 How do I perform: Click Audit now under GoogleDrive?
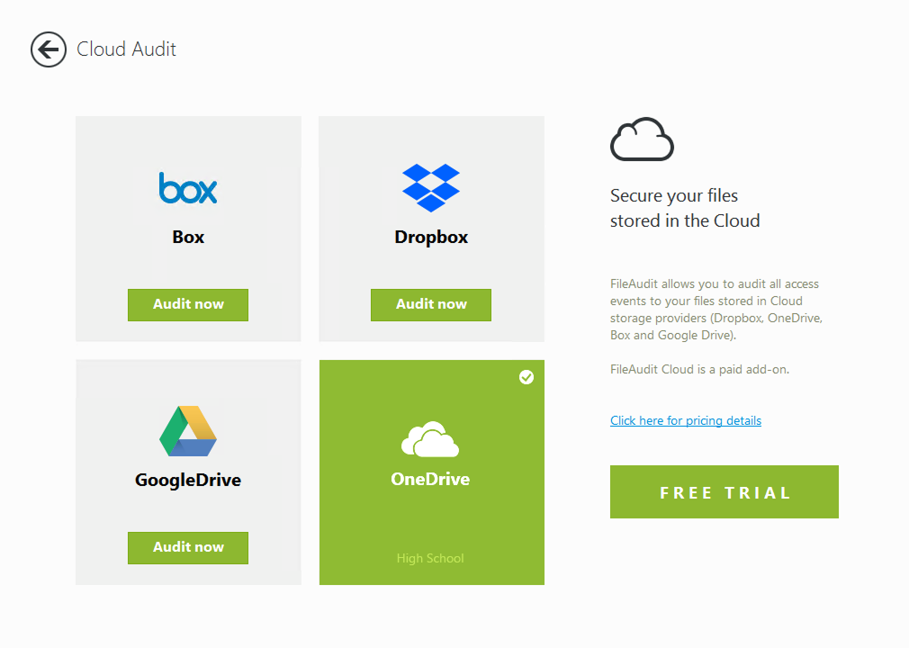188,547
